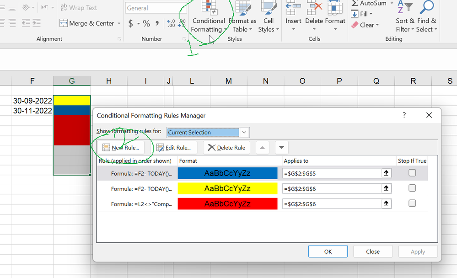Expand Insert cells dropdown arrow
The height and width of the screenshot is (278, 457).
coord(293,29)
